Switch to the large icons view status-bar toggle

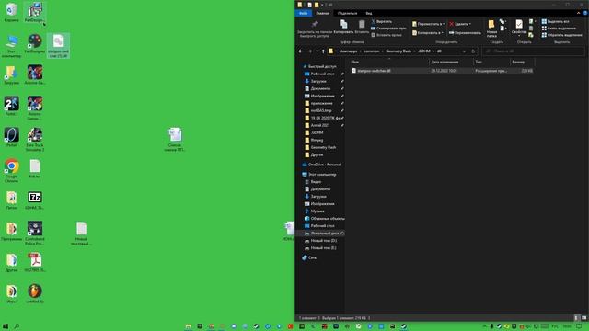(x=583, y=318)
